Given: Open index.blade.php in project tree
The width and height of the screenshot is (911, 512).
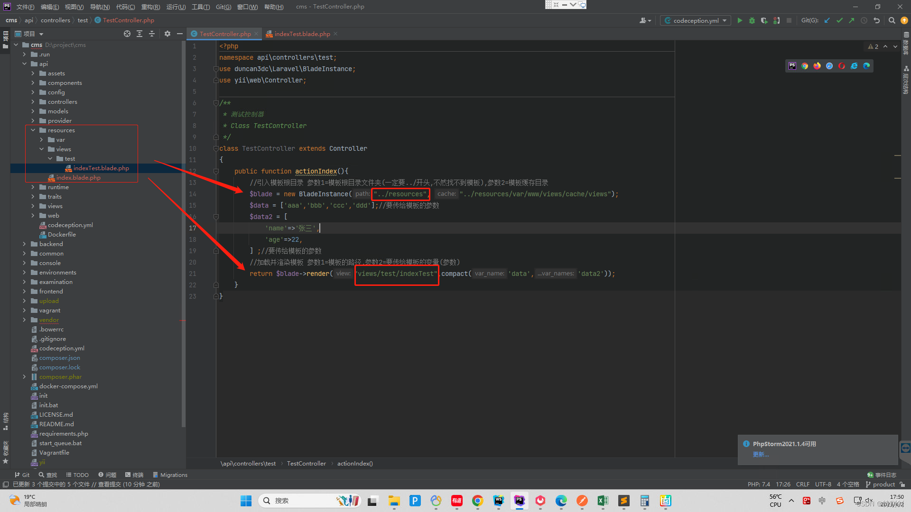Looking at the screenshot, I should (78, 177).
